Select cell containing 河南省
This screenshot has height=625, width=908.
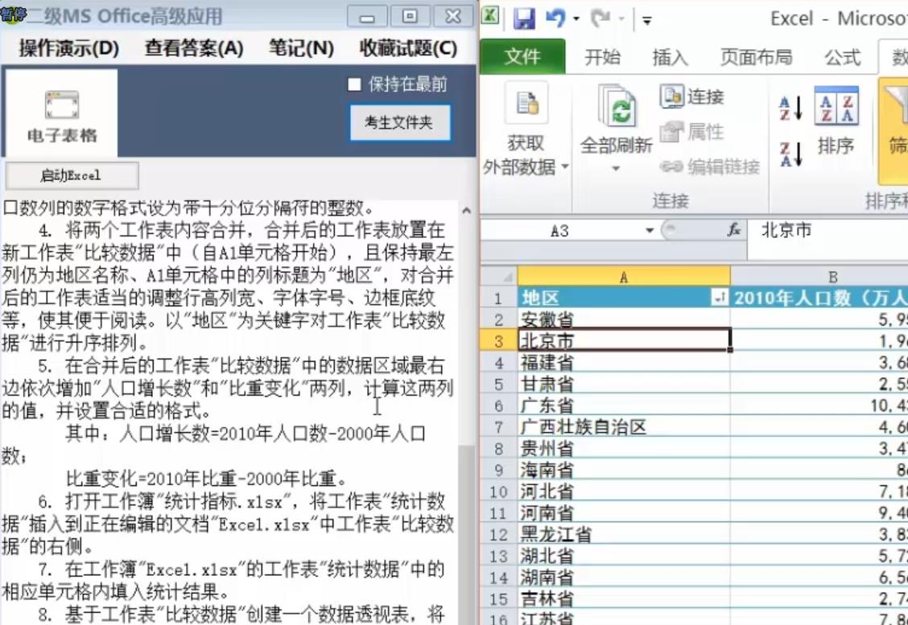624,512
